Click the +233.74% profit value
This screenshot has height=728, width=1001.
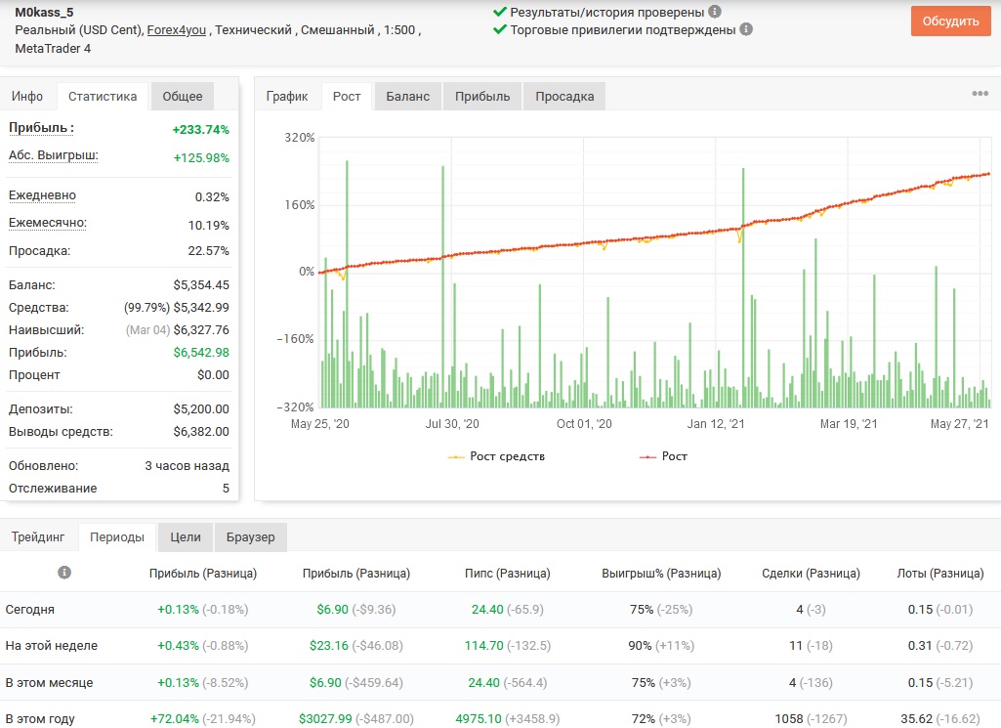tap(200, 130)
